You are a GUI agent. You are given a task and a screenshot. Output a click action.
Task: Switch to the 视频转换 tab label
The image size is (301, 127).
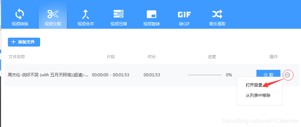click(20, 24)
